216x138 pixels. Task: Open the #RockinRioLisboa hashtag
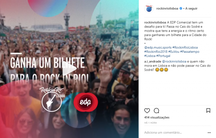[185, 47]
